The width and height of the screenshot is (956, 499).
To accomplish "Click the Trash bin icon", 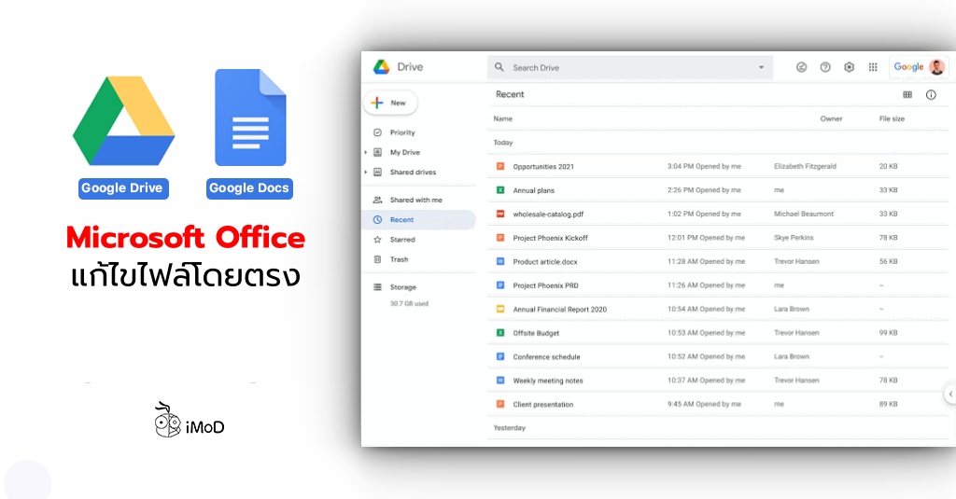I will (377, 259).
